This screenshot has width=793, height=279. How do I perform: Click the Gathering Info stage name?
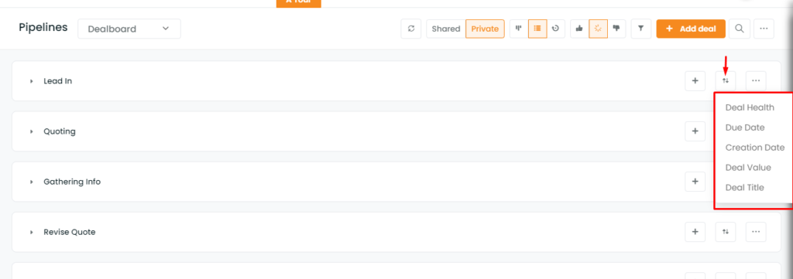pyautogui.click(x=72, y=182)
